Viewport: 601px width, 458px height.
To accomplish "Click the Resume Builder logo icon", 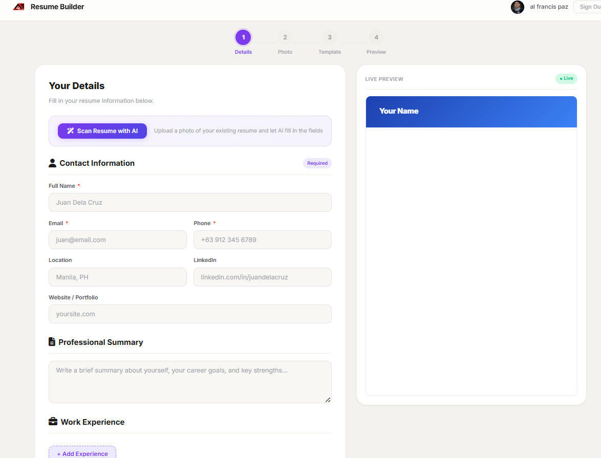I will point(19,7).
